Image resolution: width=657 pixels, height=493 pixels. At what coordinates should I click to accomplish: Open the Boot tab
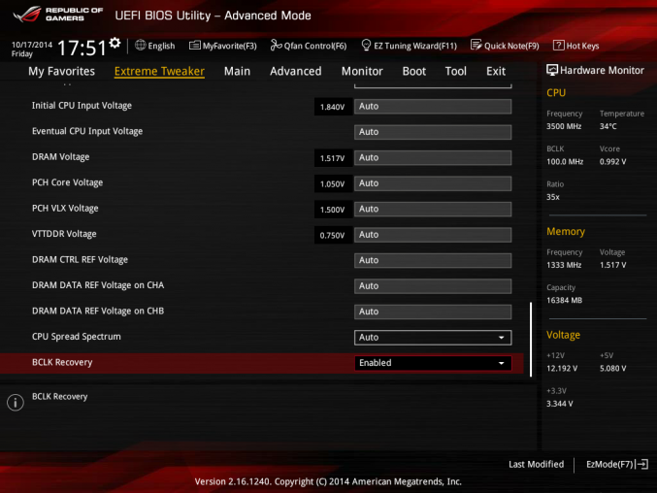[414, 71]
